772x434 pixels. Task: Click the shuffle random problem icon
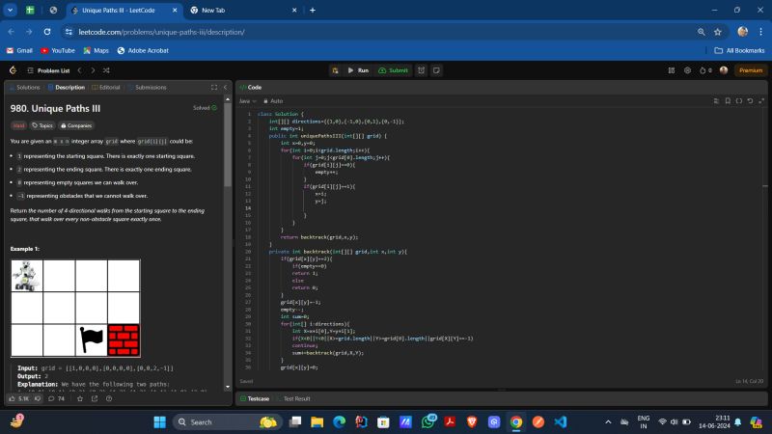[x=105, y=70]
